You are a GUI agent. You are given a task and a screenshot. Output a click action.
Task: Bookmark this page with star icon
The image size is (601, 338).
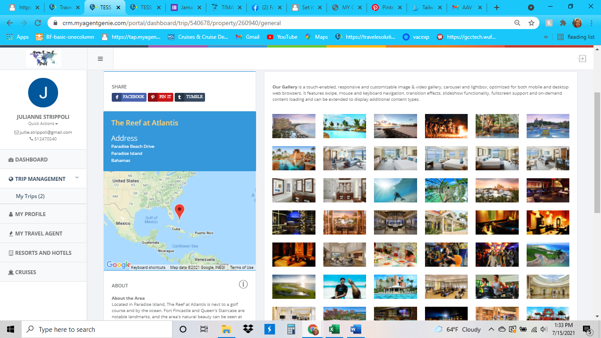[x=531, y=23]
